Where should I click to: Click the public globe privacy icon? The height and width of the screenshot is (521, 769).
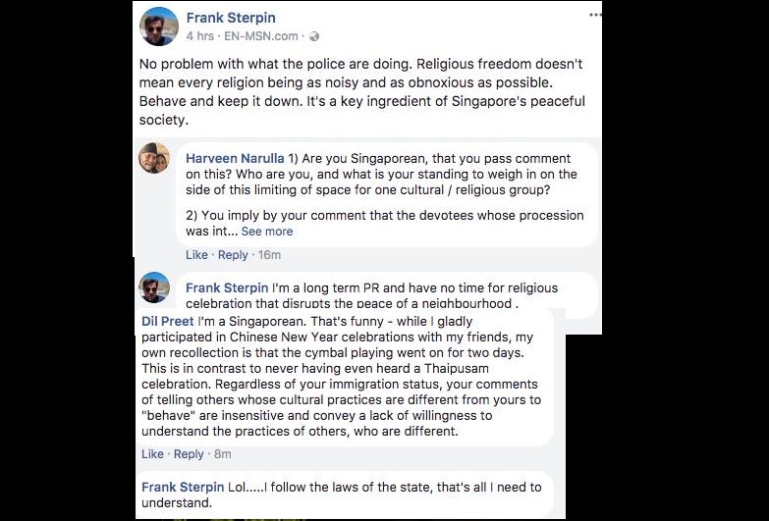[x=314, y=36]
